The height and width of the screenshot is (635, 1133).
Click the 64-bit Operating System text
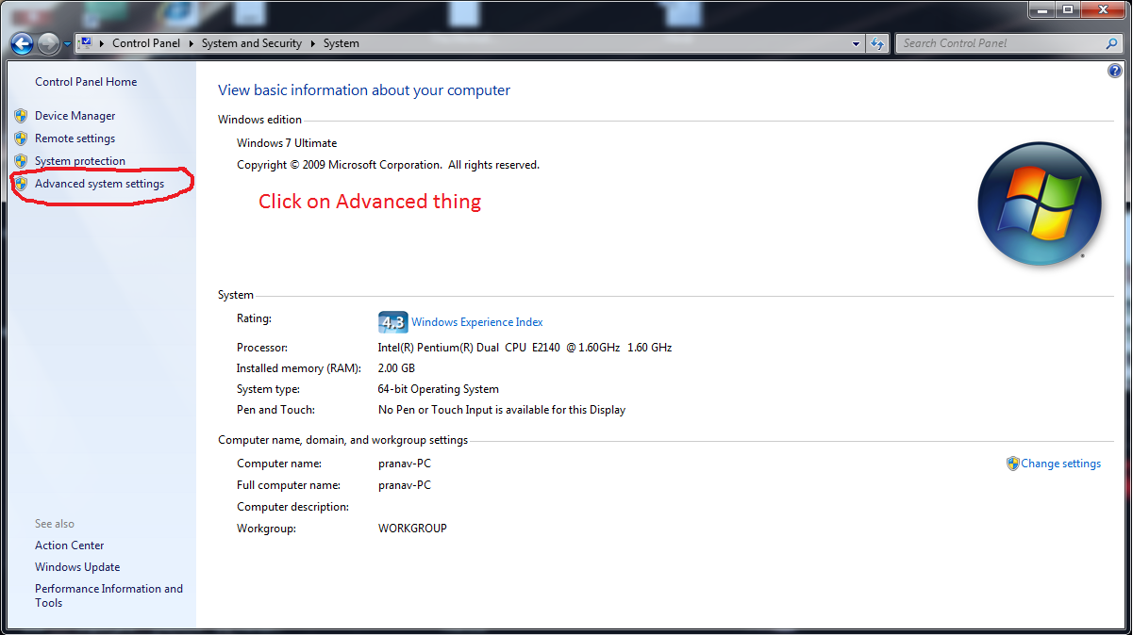click(439, 389)
